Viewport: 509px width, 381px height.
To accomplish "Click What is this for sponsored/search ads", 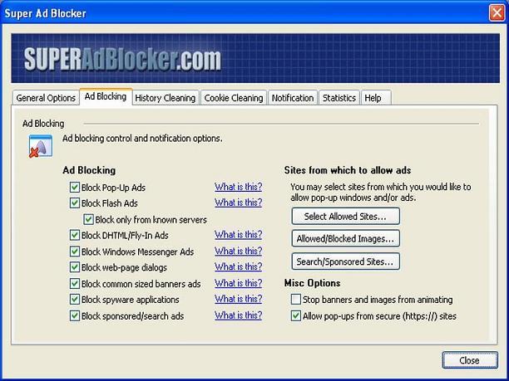I will click(x=238, y=315).
